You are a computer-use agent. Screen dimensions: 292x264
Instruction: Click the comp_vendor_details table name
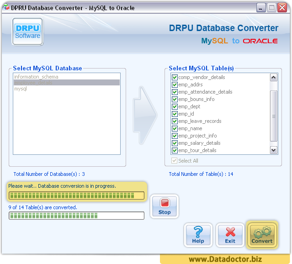(202, 77)
